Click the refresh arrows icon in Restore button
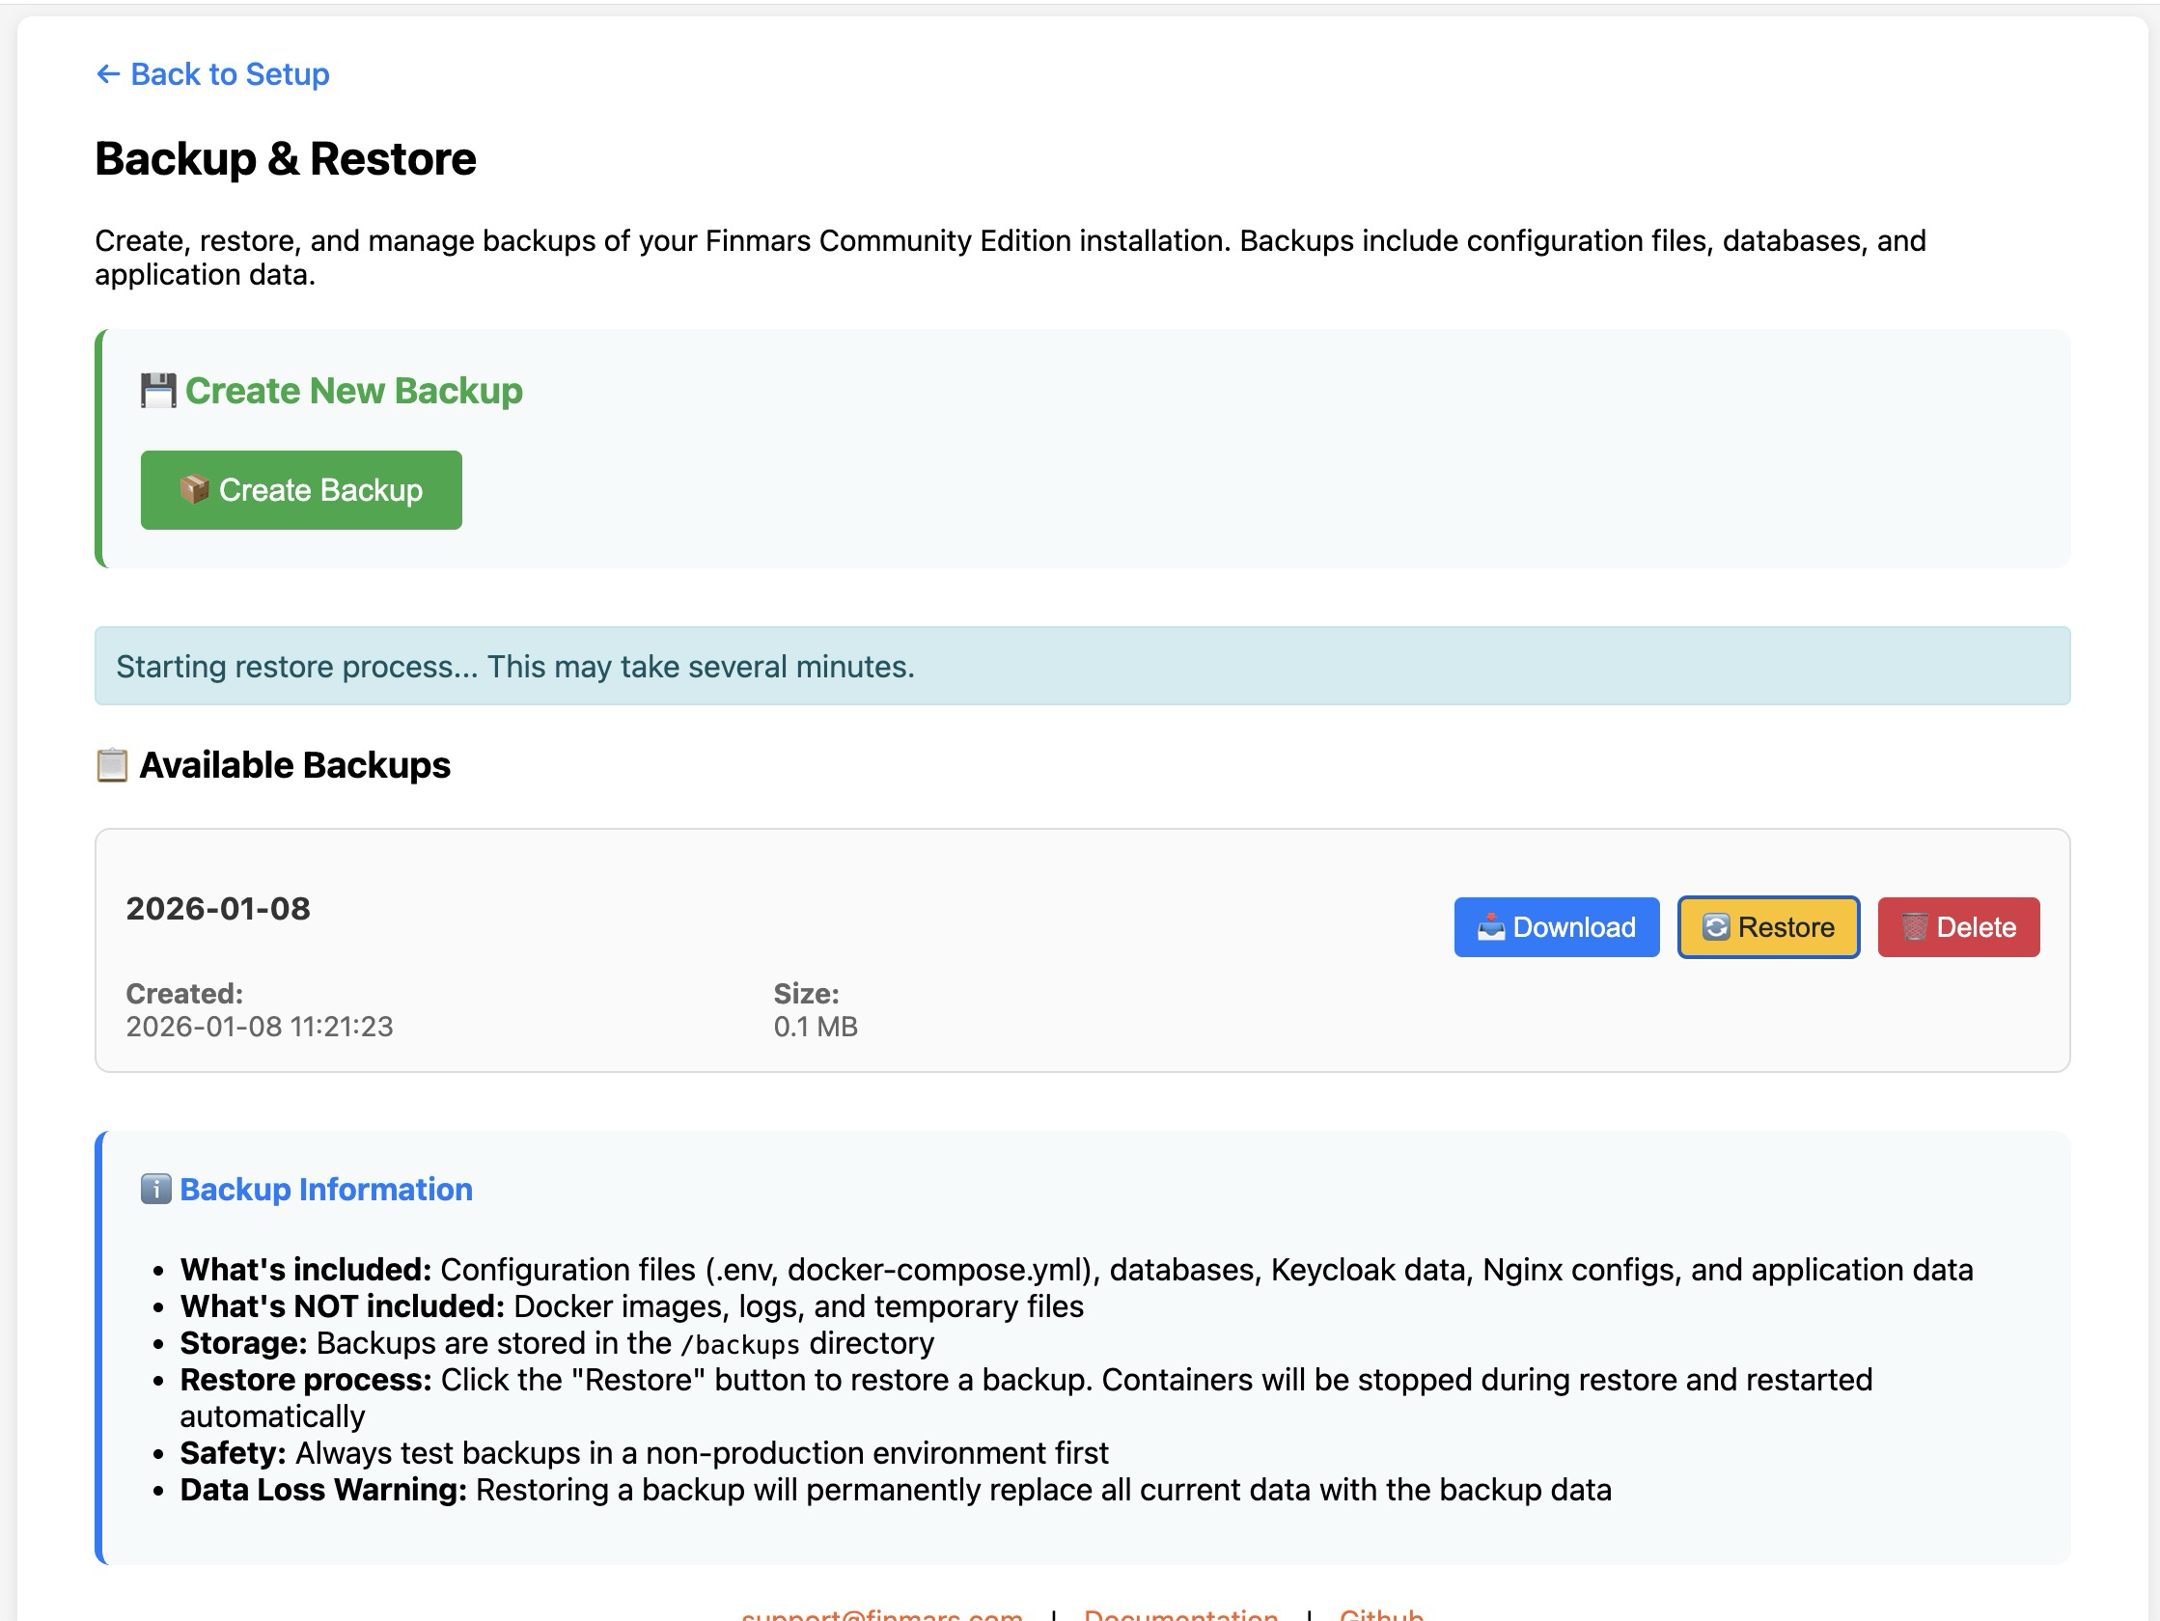Image resolution: width=2160 pixels, height=1621 pixels. click(x=1716, y=927)
